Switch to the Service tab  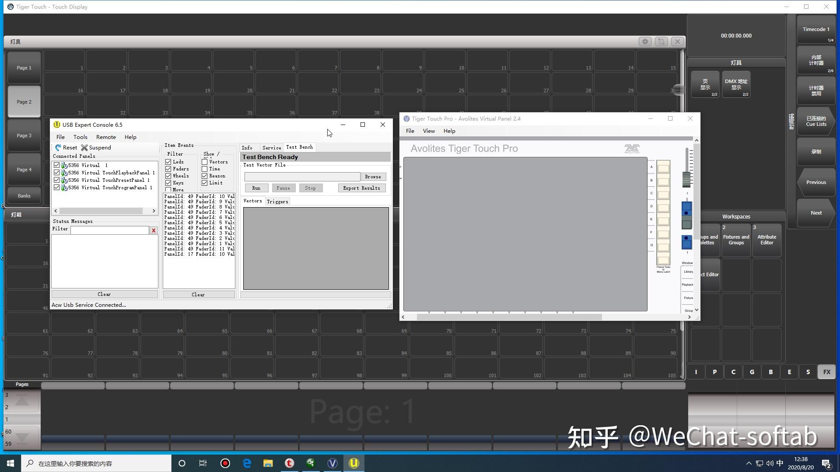(271, 147)
